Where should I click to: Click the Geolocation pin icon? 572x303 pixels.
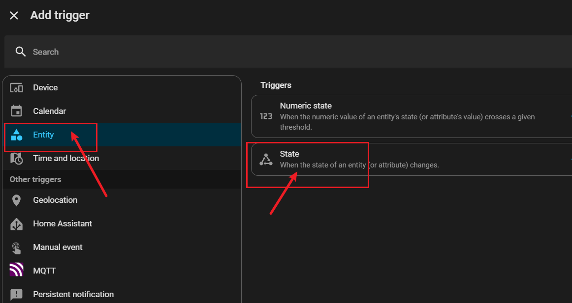pyautogui.click(x=17, y=200)
